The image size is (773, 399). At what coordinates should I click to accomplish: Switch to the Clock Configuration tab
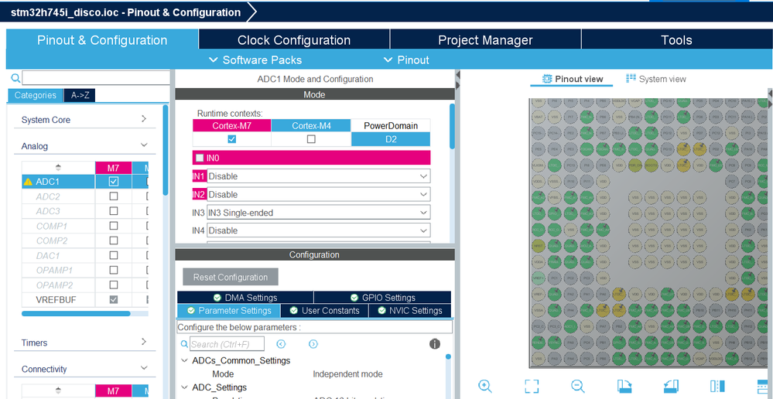pyautogui.click(x=294, y=40)
